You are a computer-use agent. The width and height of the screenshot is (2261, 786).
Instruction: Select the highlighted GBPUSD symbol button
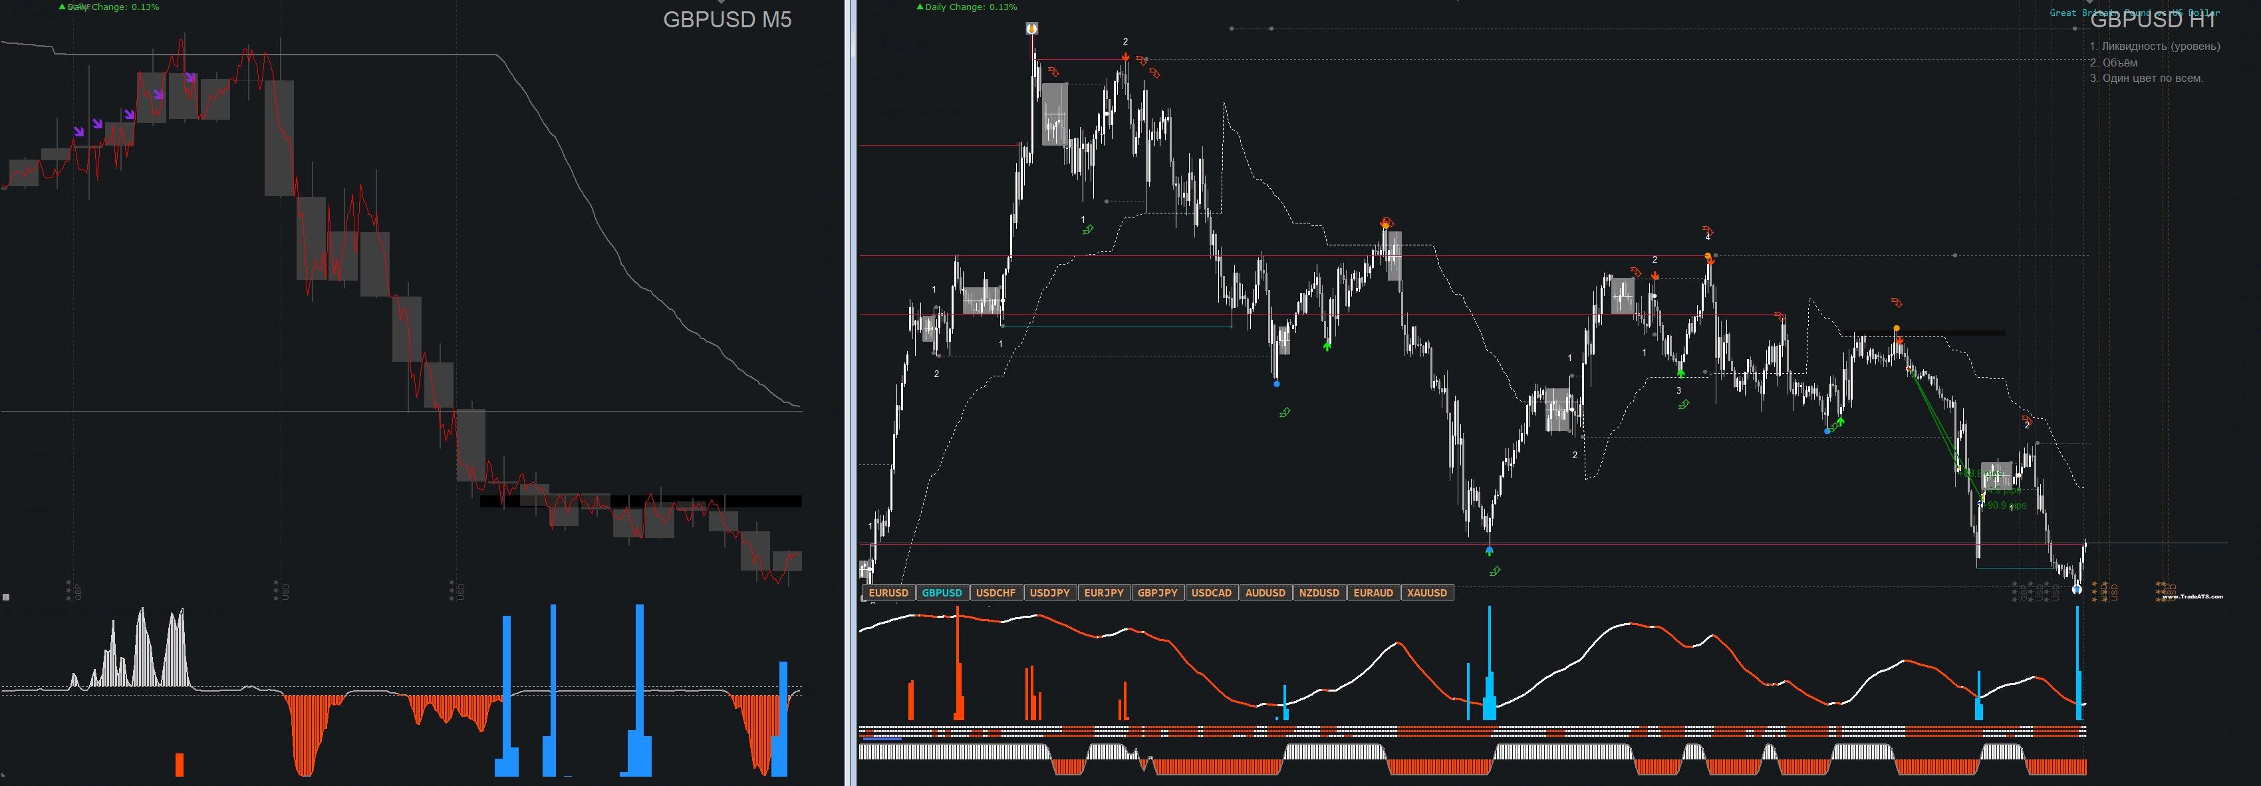(942, 593)
